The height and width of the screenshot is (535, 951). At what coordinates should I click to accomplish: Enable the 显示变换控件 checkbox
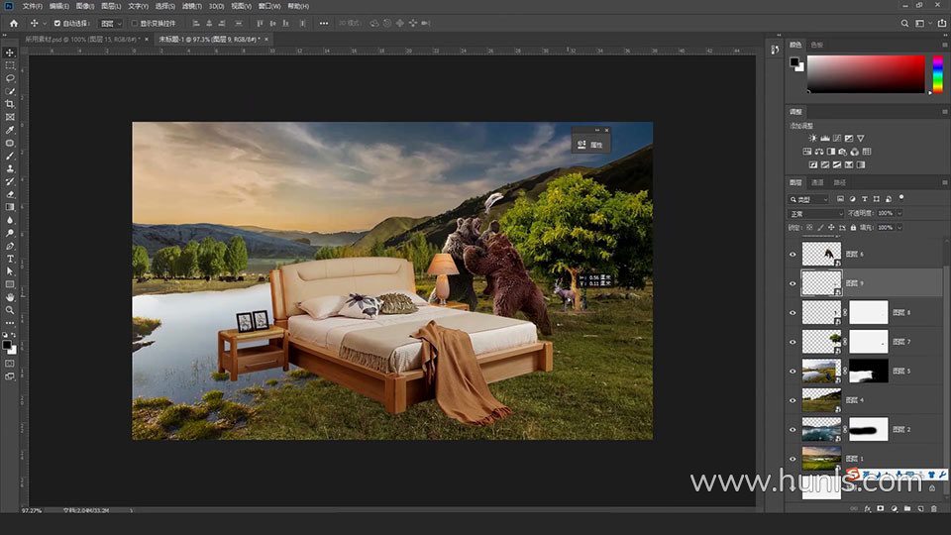135,23
